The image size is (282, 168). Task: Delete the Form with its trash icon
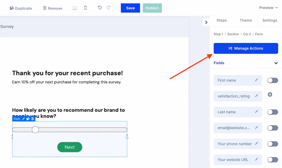[32, 119]
